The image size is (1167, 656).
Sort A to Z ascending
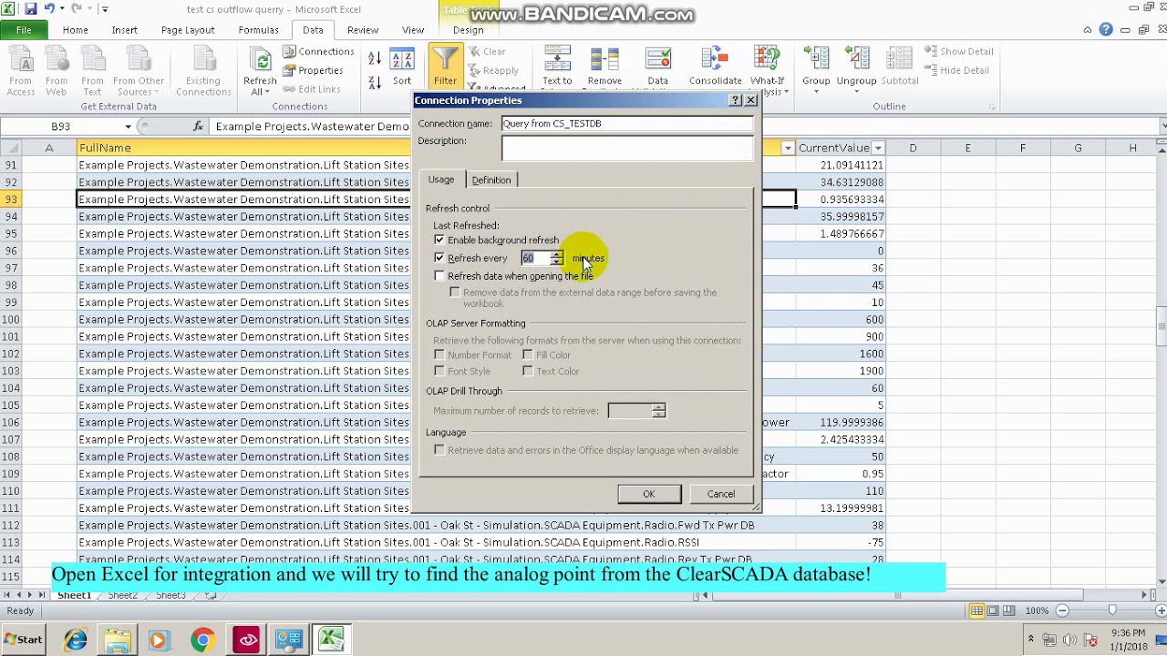tap(375, 58)
